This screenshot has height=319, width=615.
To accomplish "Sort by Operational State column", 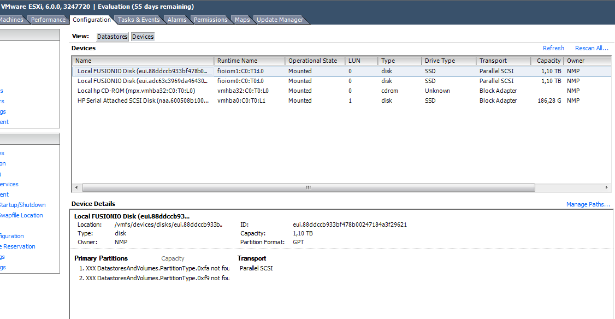I will tap(315, 61).
